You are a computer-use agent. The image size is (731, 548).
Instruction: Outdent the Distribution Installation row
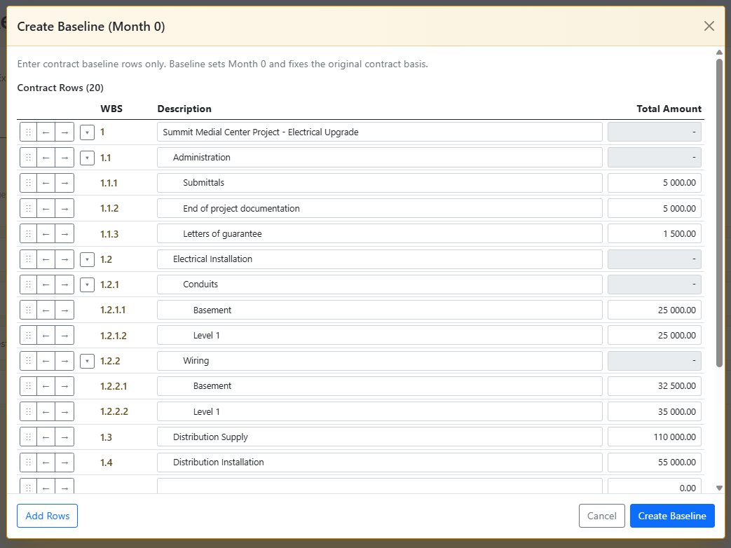click(x=46, y=463)
